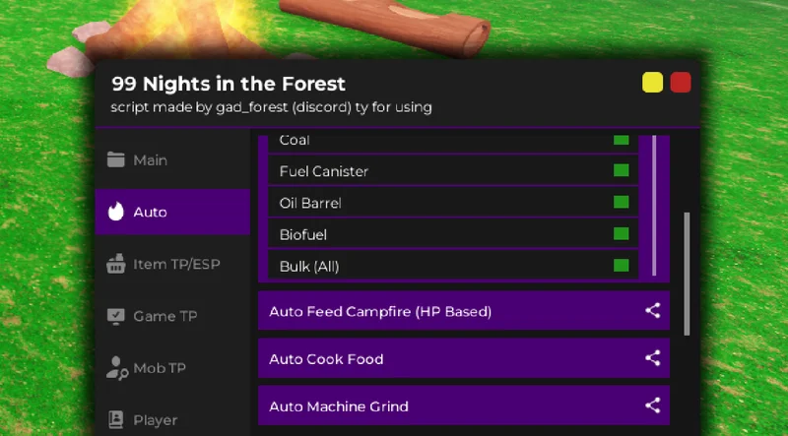Click the contact book icon beside Player
The image size is (788, 436).
(115, 419)
